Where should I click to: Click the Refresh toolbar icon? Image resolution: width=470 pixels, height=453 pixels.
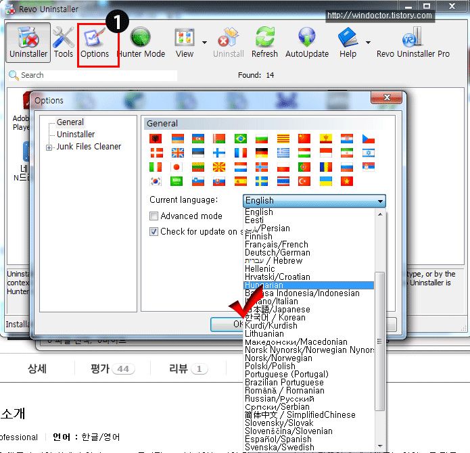[264, 42]
